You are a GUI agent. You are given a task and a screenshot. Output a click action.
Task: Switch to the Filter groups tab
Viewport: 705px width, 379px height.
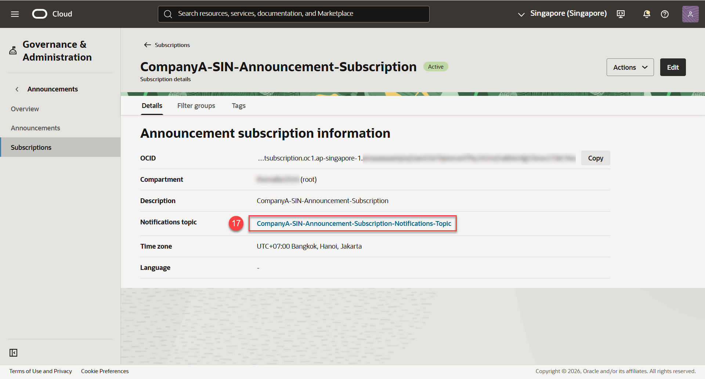196,106
